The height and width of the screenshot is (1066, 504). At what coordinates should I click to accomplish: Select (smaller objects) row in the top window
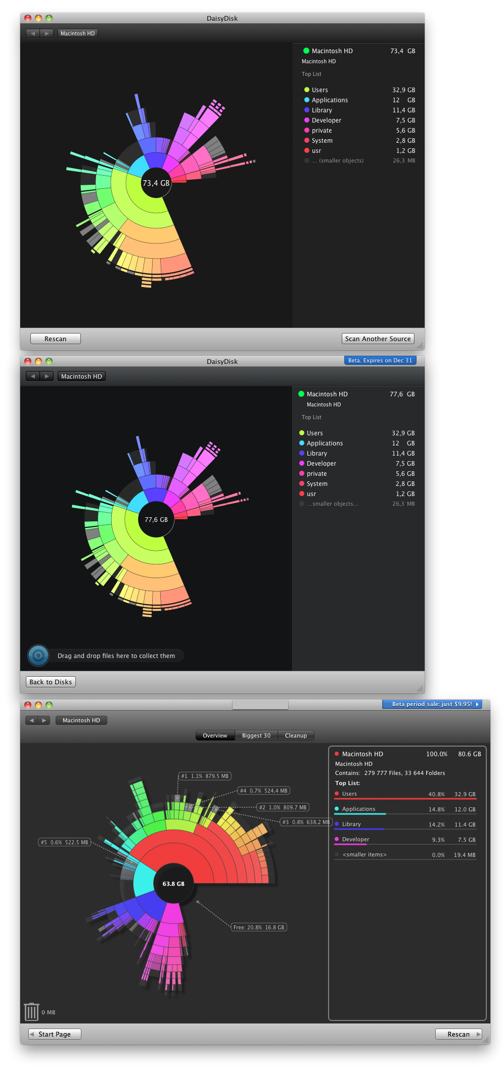tap(359, 161)
